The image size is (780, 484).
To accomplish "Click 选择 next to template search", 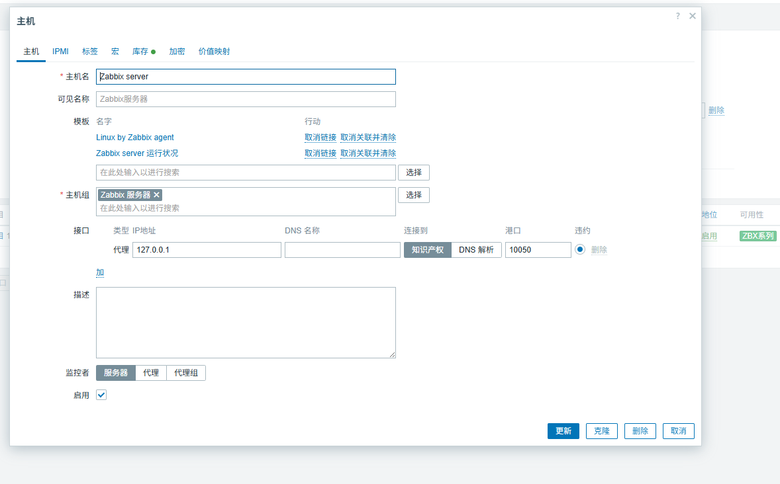I will 414,173.
